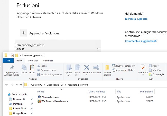
Task: Click the 'Sposta in' icon
Action: pyautogui.click(x=69, y=67)
